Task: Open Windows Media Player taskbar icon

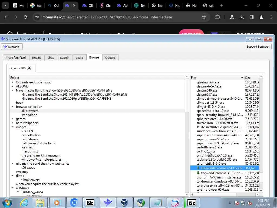Action: tap(57, 203)
